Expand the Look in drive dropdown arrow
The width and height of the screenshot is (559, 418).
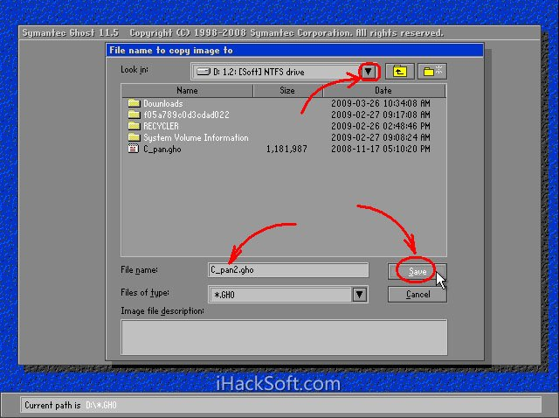coord(369,72)
